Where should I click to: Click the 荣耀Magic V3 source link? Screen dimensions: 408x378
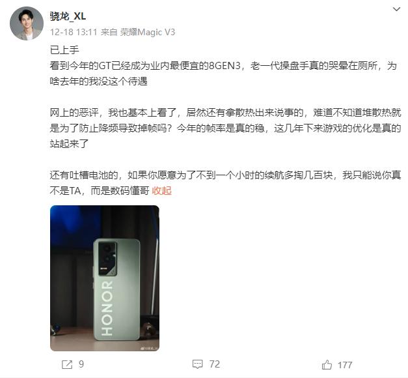pos(148,33)
